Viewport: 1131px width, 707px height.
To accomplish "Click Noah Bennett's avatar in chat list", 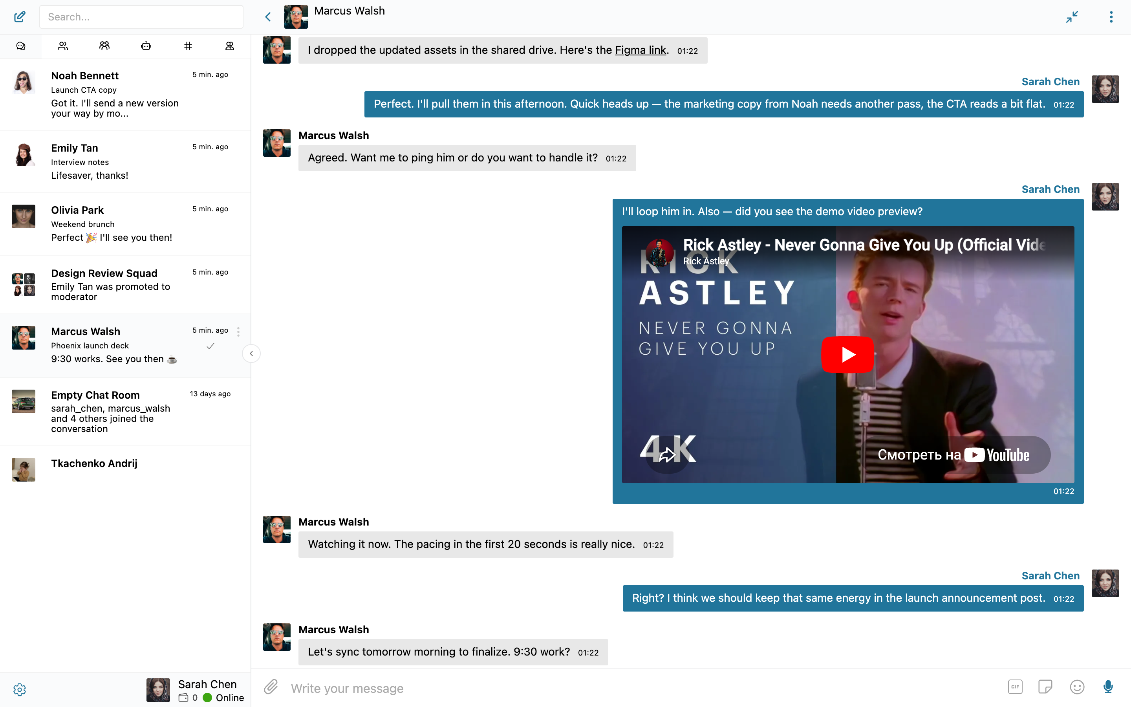I will pos(24,82).
